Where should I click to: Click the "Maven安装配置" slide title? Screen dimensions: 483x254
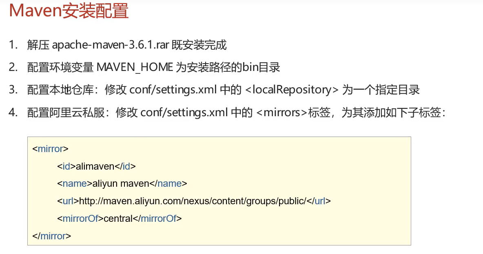[x=69, y=11]
